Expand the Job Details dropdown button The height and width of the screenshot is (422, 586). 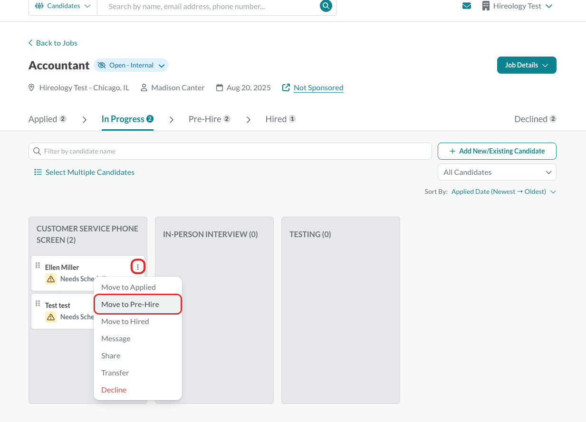coord(527,65)
